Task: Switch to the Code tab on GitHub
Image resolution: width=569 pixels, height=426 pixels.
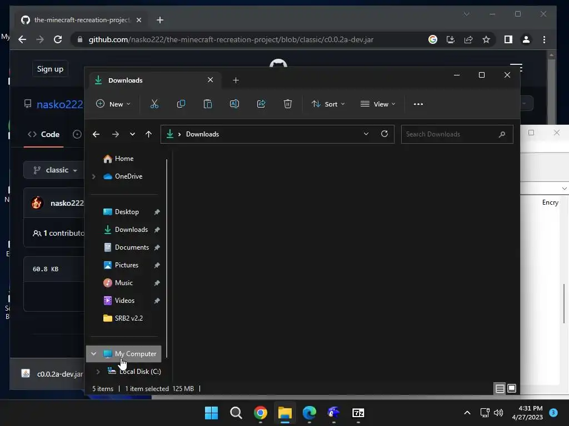Action: tap(43, 134)
